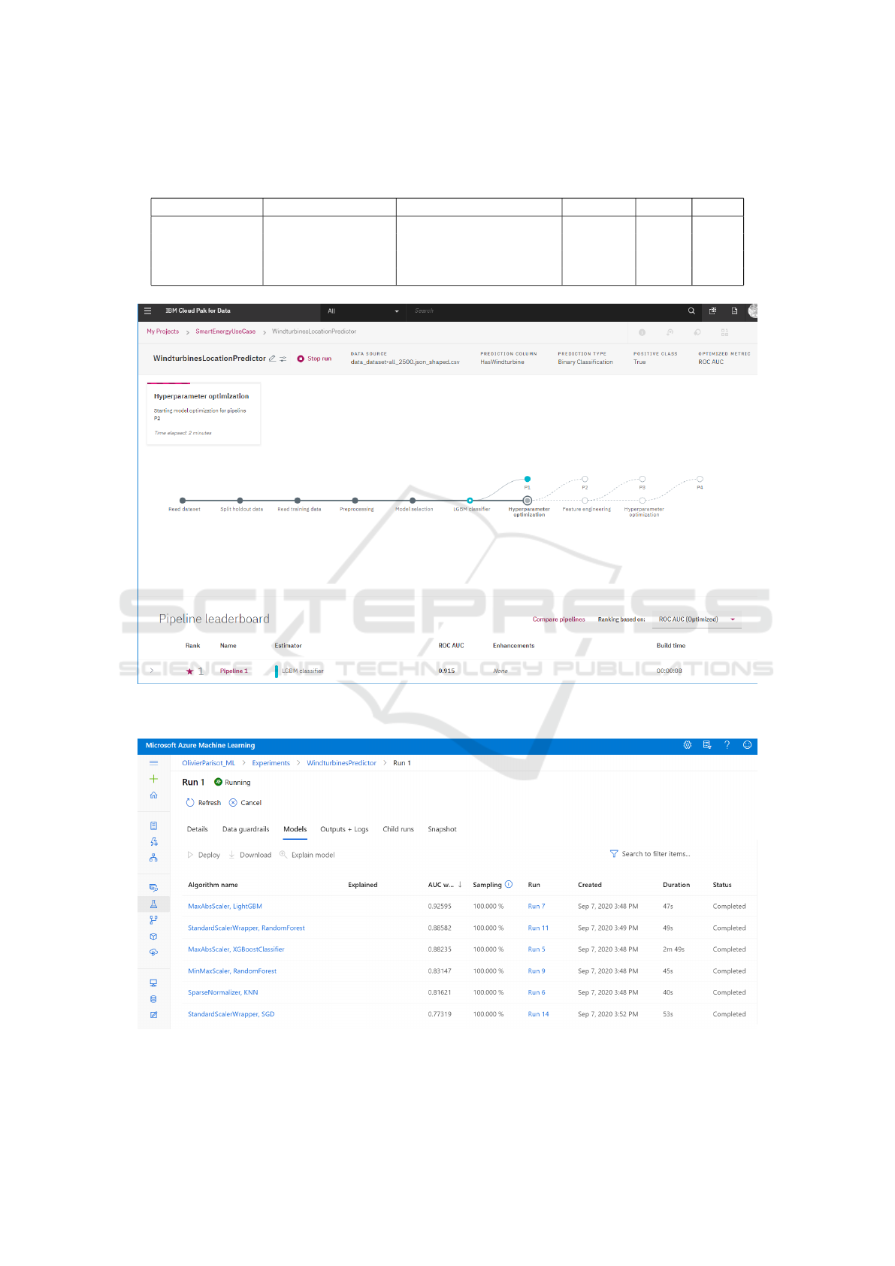Viewport: 895px width, 1266px height.
Task: Click the search magnifier in IBM header
Action: click(691, 310)
